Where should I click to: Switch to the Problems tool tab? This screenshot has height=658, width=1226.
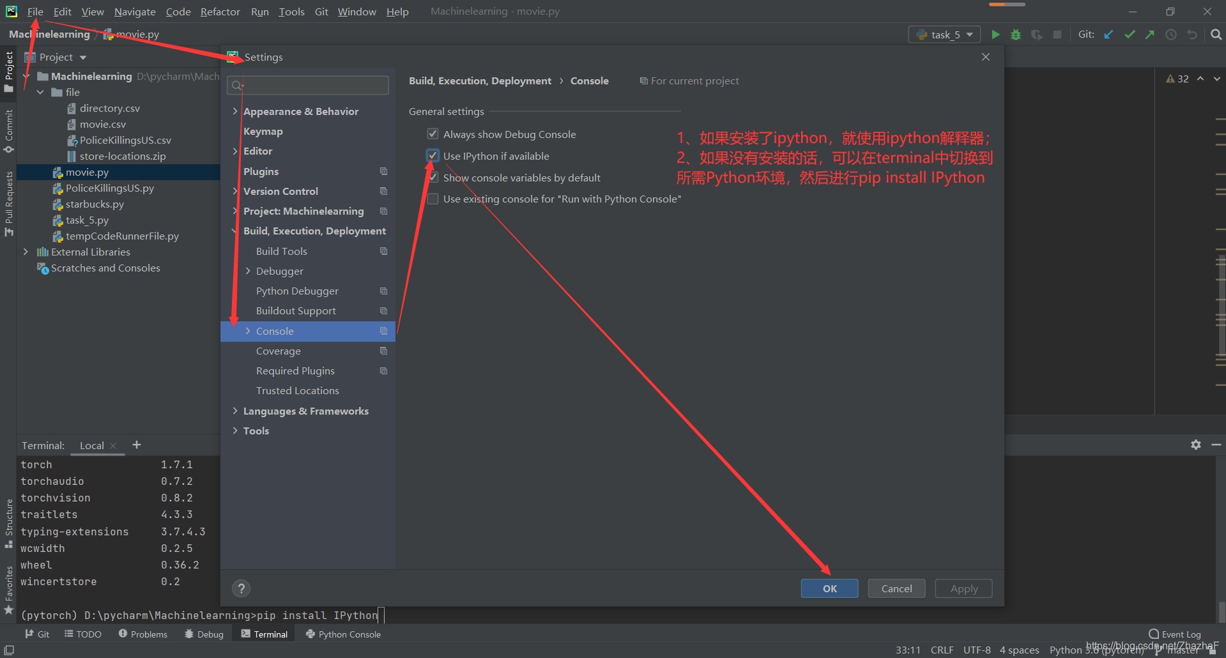pyautogui.click(x=142, y=634)
